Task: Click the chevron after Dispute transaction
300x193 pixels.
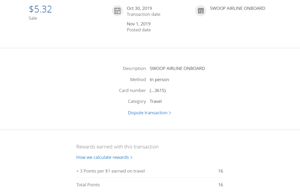Action: [170, 113]
